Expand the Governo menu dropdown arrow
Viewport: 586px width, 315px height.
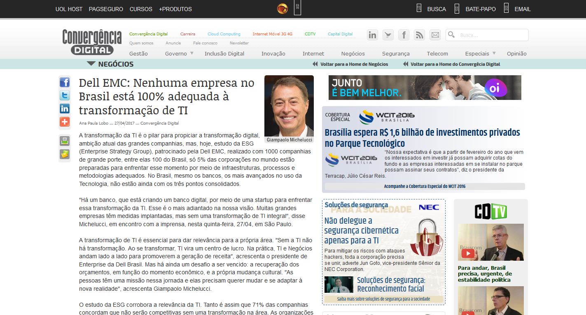pos(191,53)
